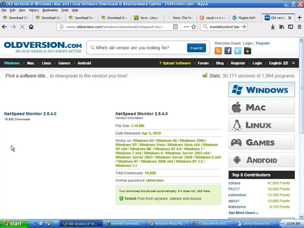Screen dimensions: 304x228
Task: Open English language selector
Action: coord(278,63)
